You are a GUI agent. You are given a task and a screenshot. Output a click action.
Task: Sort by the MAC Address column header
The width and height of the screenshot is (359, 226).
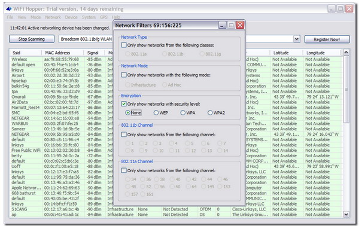63,53
